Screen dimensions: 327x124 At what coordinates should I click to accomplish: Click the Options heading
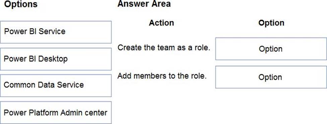21,4
